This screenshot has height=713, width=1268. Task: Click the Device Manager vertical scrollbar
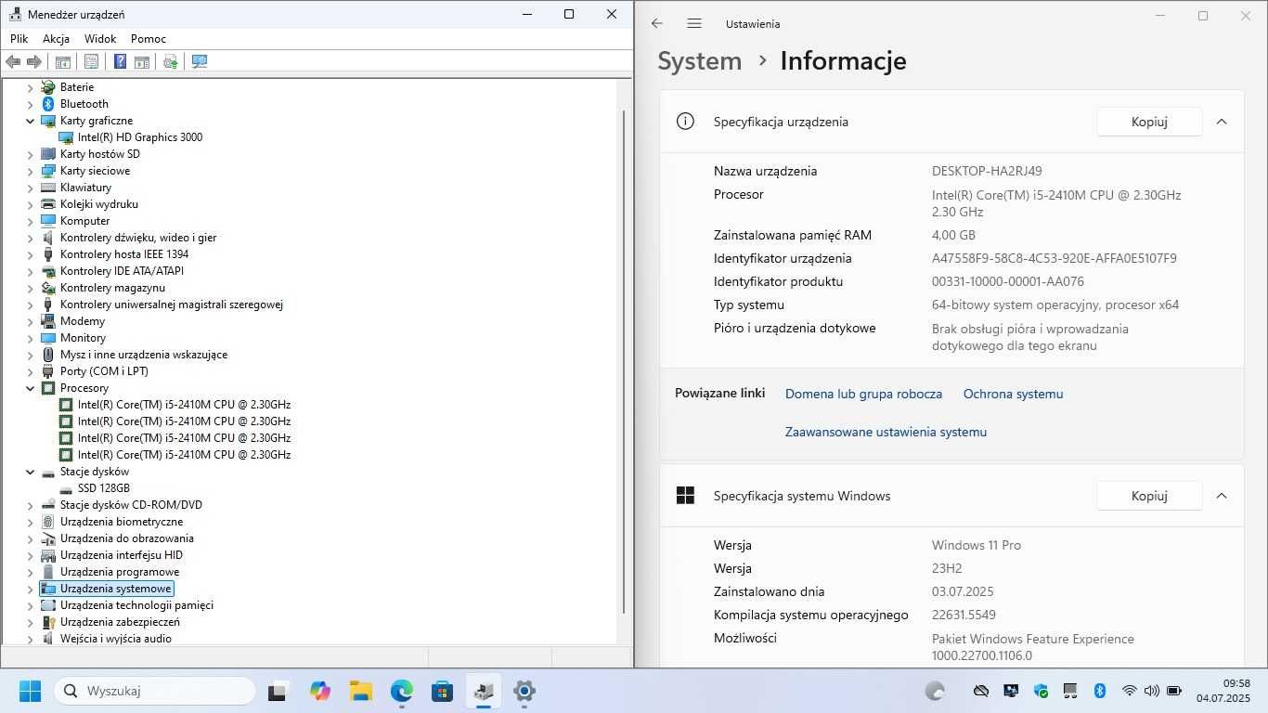[x=624, y=360]
